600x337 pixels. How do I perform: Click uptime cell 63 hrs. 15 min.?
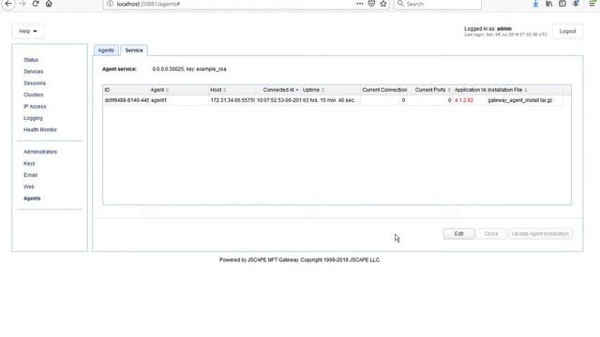[331, 100]
